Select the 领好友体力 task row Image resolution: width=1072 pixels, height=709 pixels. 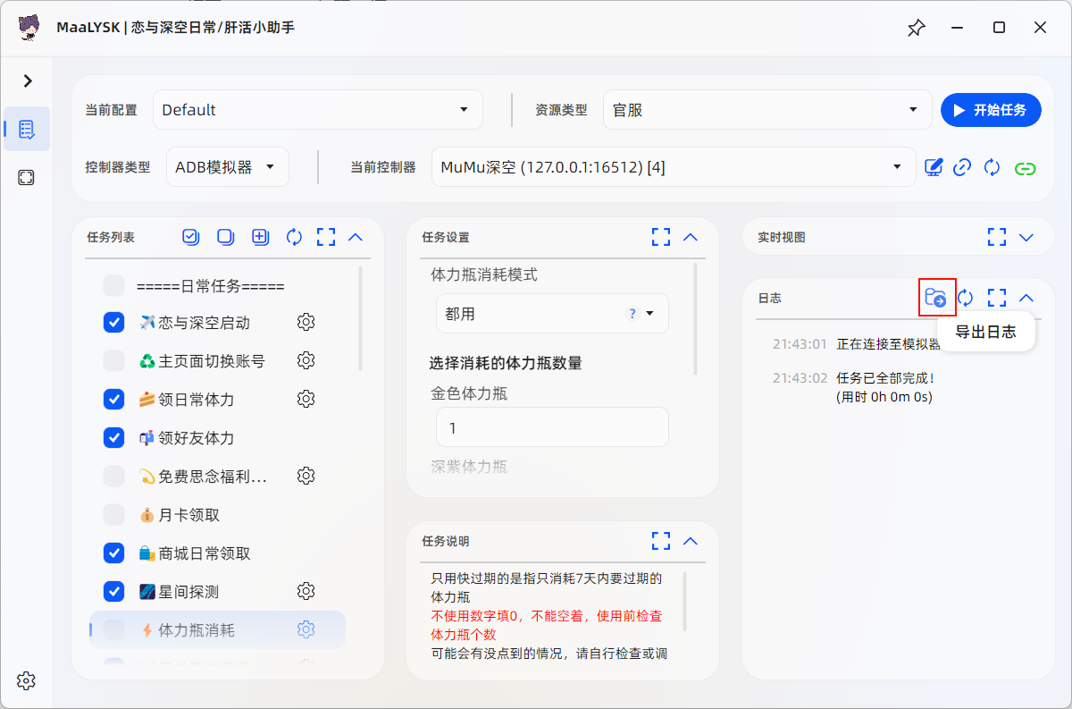[217, 437]
